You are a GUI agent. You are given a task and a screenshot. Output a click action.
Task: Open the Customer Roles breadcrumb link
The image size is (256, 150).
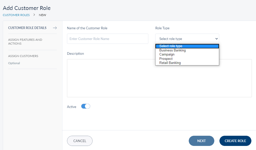point(16,15)
